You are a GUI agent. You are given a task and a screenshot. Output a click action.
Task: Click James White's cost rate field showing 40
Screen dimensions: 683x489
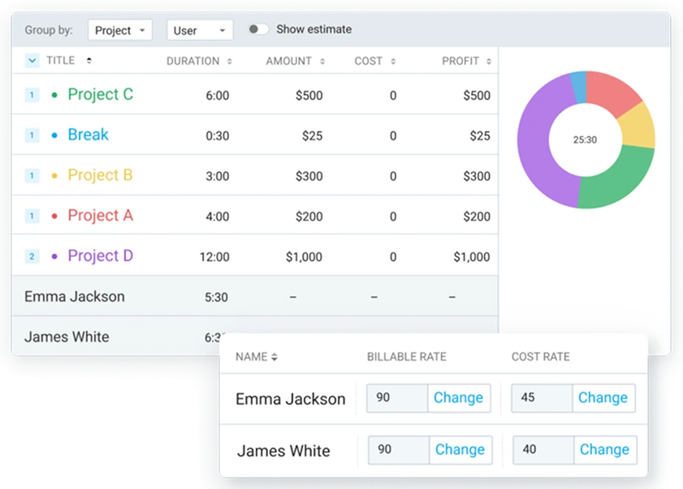(543, 450)
